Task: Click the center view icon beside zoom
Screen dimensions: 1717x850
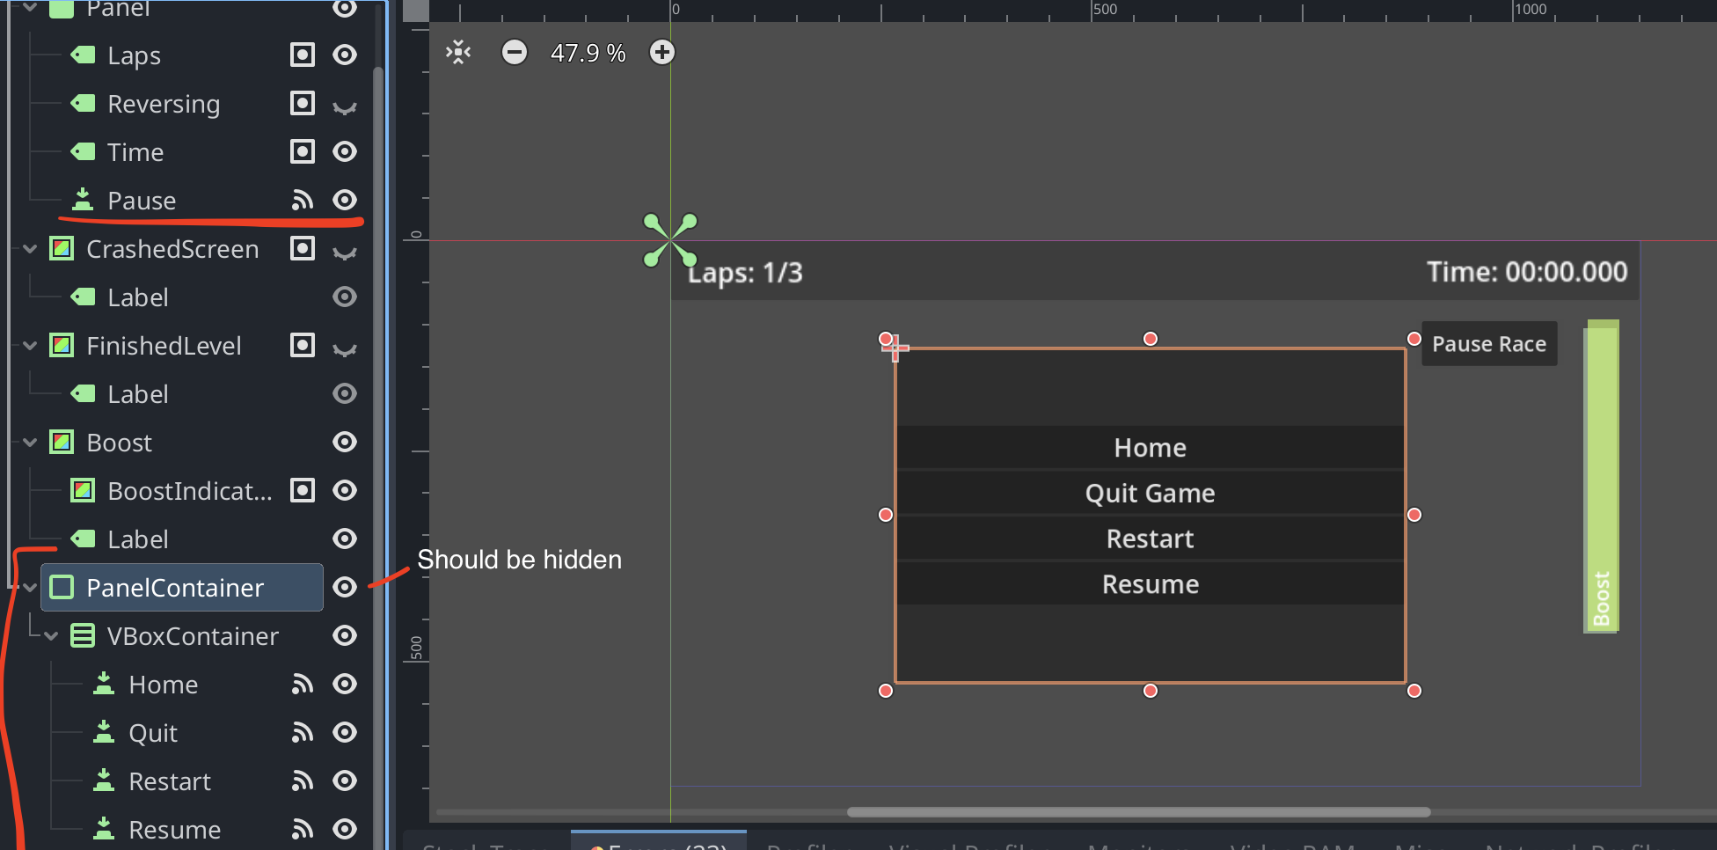Action: tap(458, 53)
